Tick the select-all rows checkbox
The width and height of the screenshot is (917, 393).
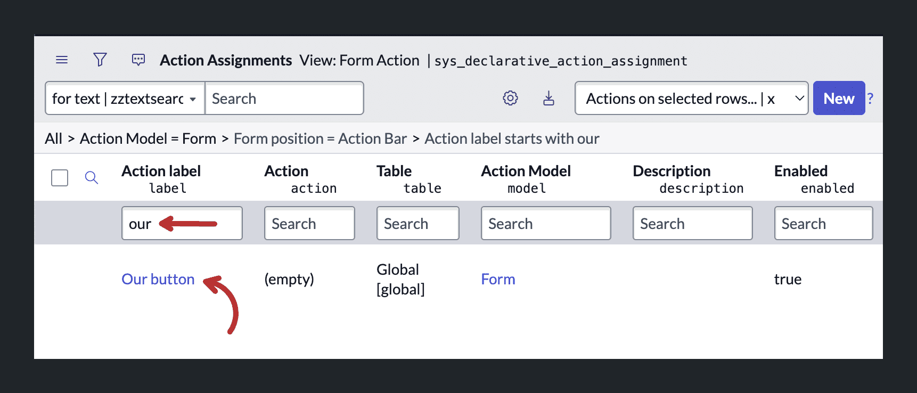click(60, 178)
